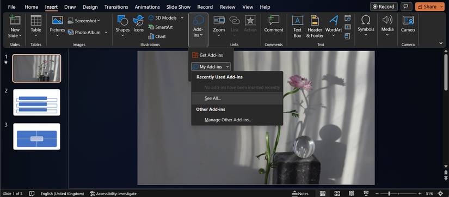Click Accessibility: Investigate in status bar

tap(113, 194)
